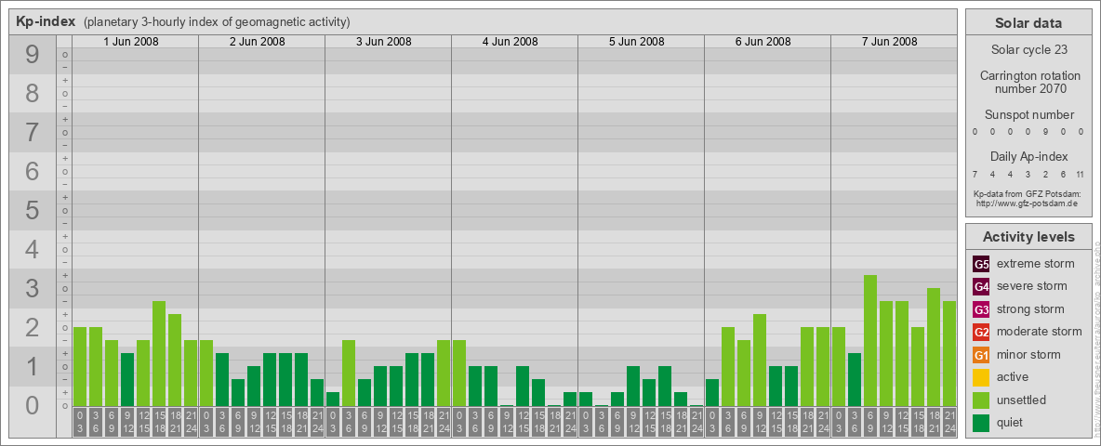The width and height of the screenshot is (1101, 446).
Task: Click the 5 Jun 2008 date header
Action: pos(637,42)
